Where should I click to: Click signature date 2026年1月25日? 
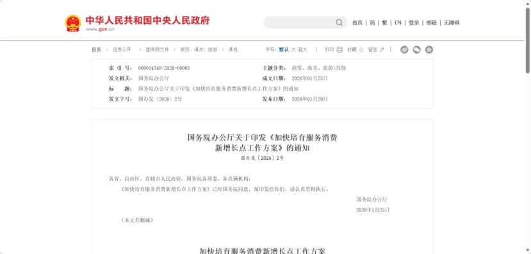tap(373, 210)
